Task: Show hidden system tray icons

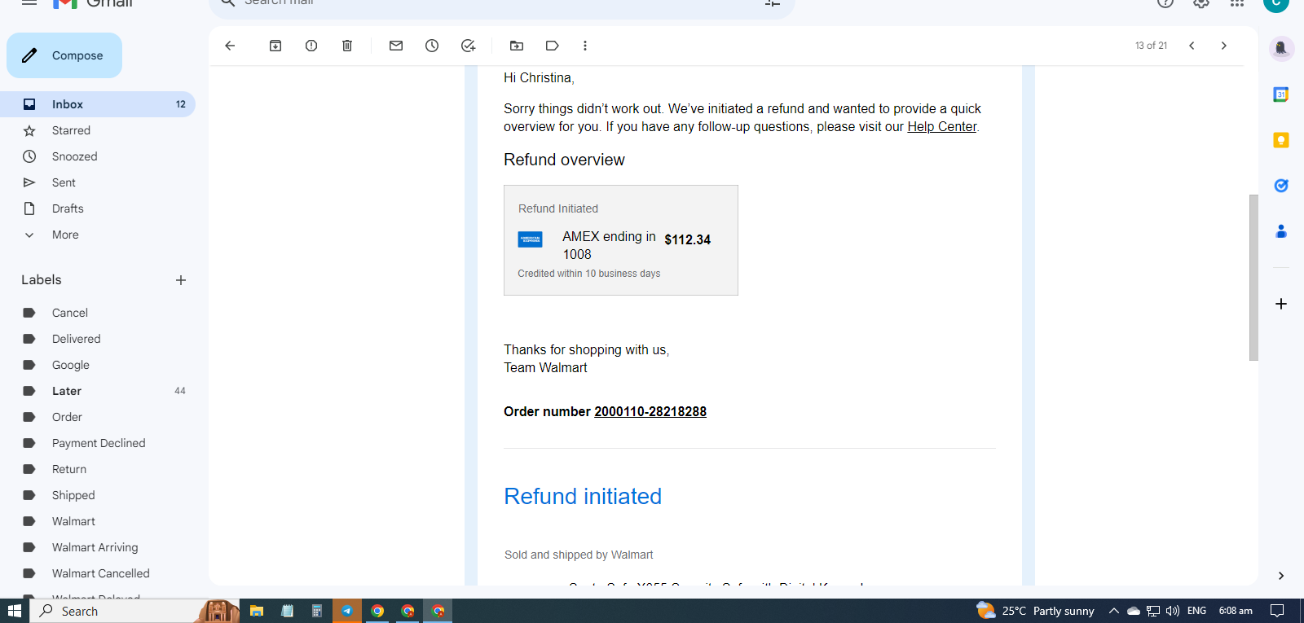Action: pyautogui.click(x=1113, y=611)
